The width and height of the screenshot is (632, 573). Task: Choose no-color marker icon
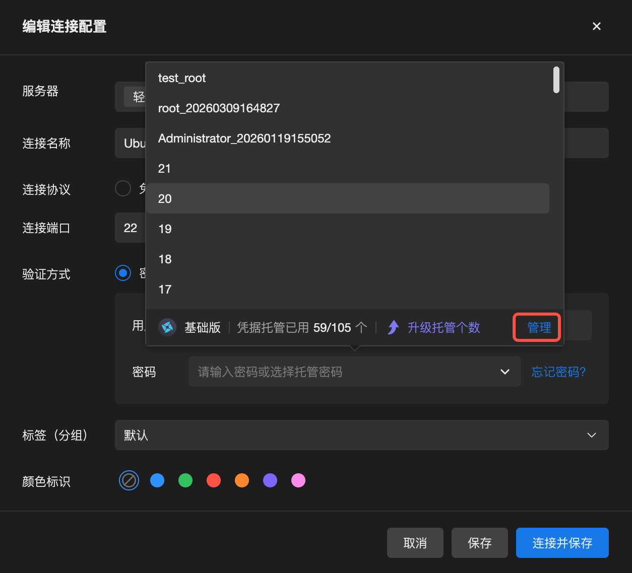(129, 480)
